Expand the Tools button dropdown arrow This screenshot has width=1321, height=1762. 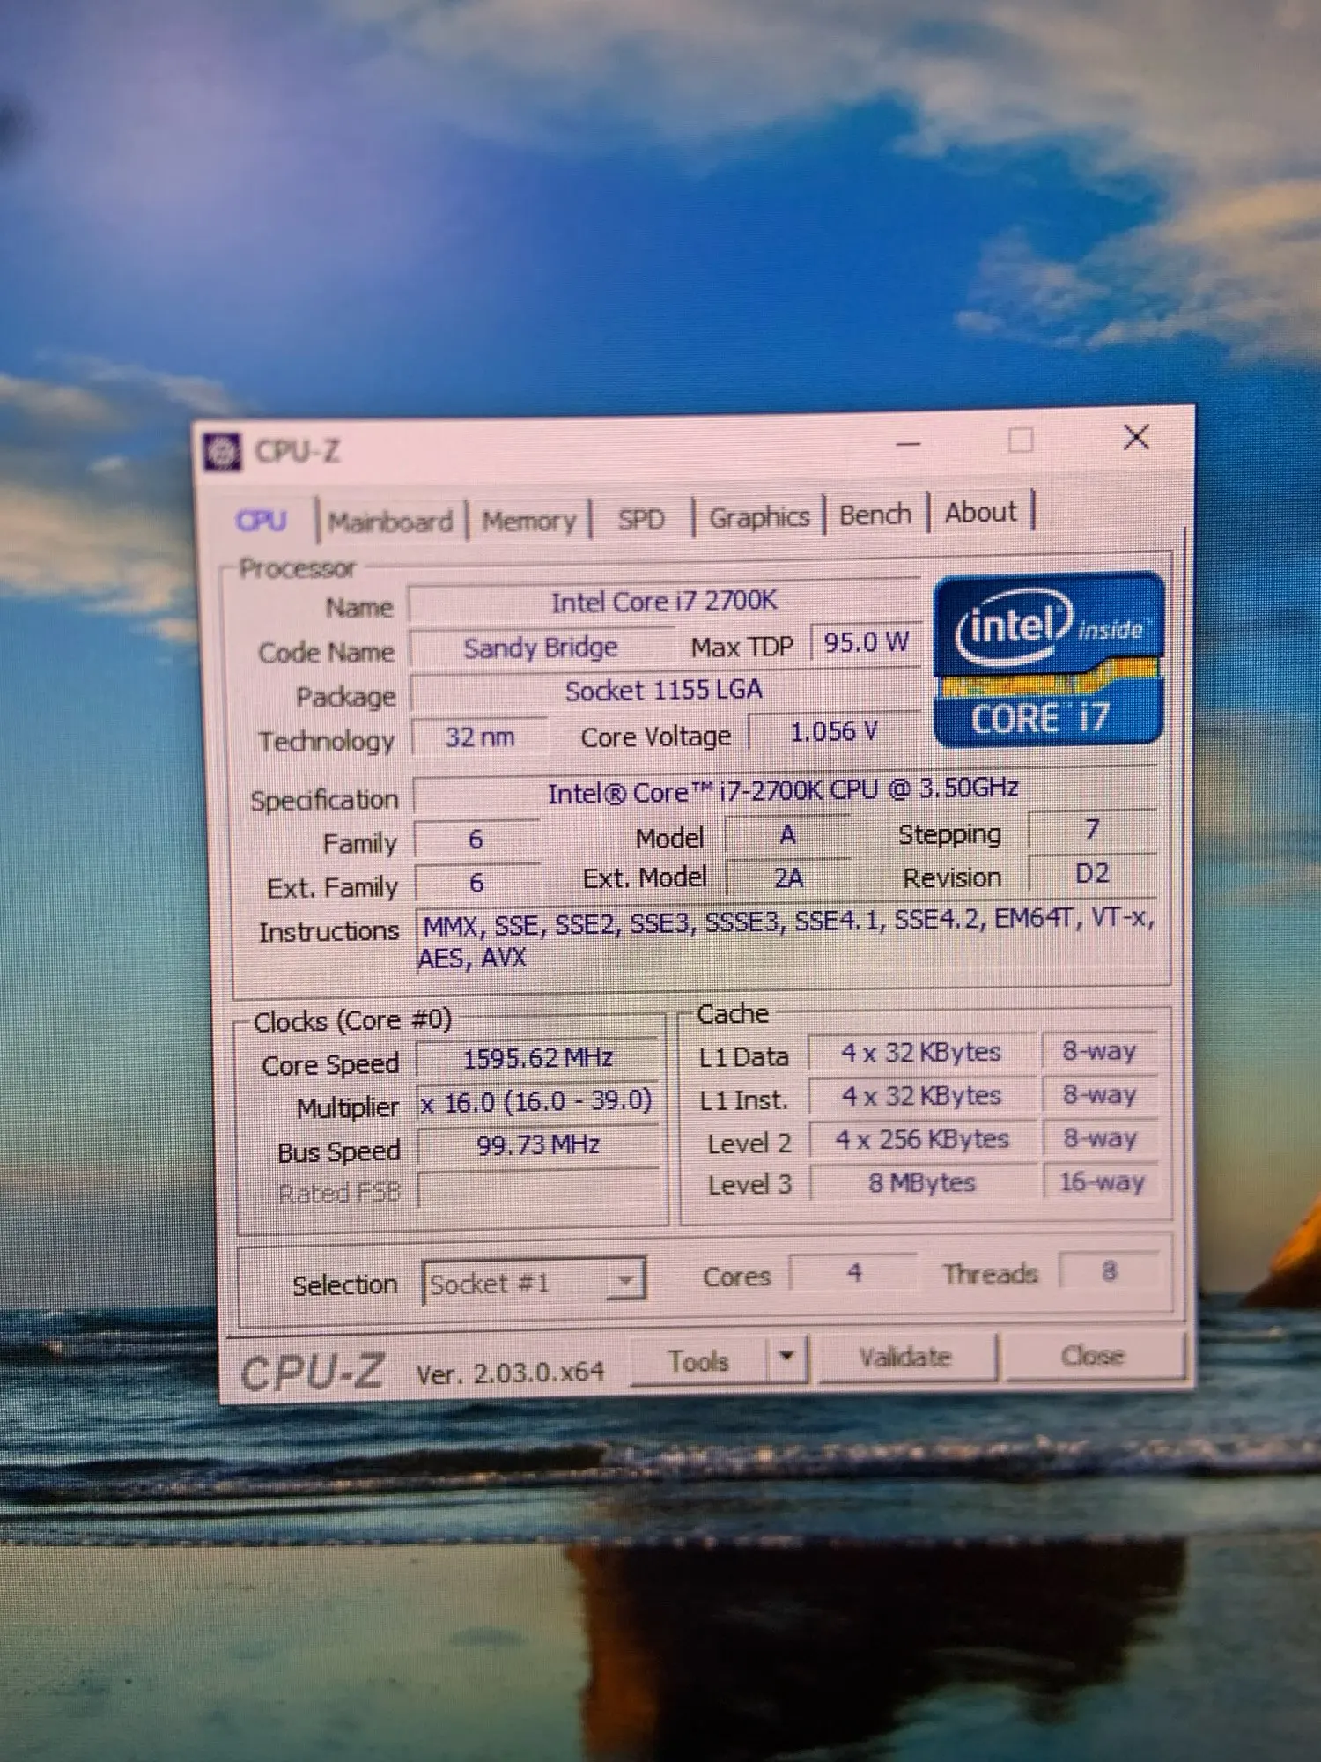[x=787, y=1358]
